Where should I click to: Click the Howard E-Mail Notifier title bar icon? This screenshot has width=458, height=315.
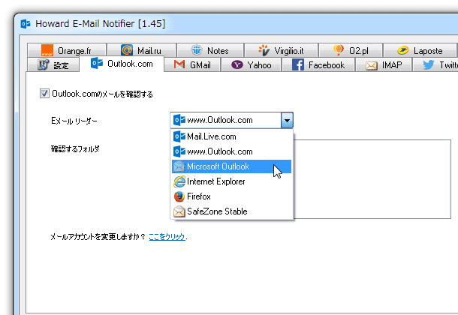pos(26,24)
